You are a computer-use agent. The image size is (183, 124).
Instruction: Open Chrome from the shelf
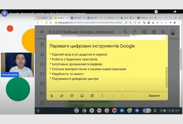pos(84,110)
